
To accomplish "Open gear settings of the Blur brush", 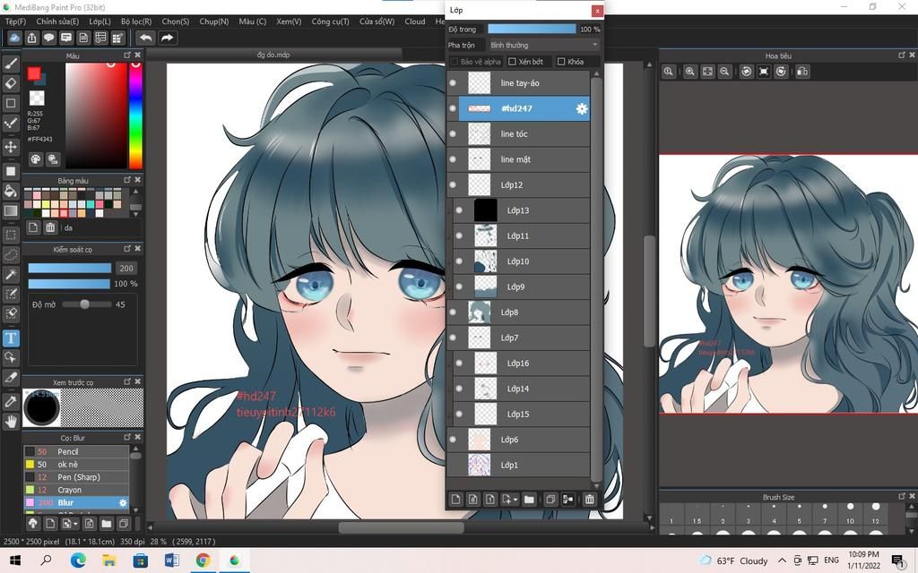I will pos(123,503).
